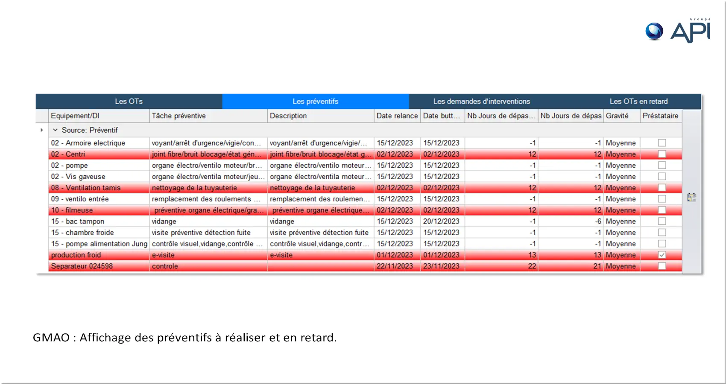Select the 08 - Ventilation tamis cell

(x=99, y=188)
